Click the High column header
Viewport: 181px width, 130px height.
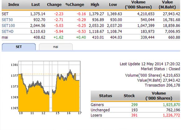pyautogui.click(x=95, y=5)
